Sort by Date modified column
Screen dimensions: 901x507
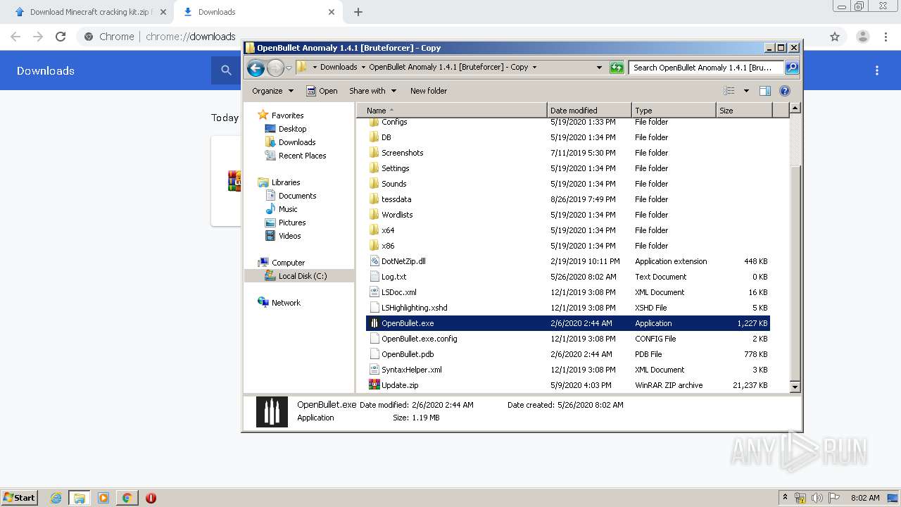[589, 111]
